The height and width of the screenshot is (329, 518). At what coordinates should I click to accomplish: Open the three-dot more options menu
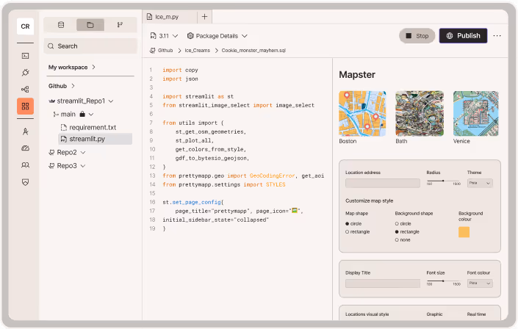click(x=497, y=36)
